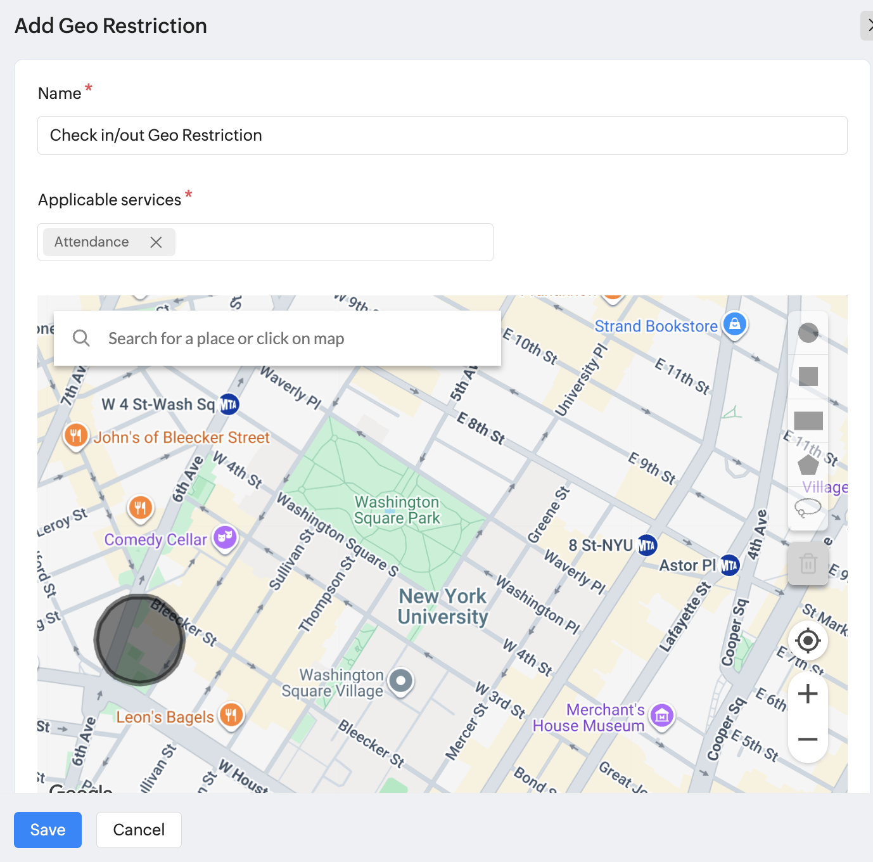Click the Washington Square Village label
The image size is (873, 862).
pyautogui.click(x=333, y=683)
